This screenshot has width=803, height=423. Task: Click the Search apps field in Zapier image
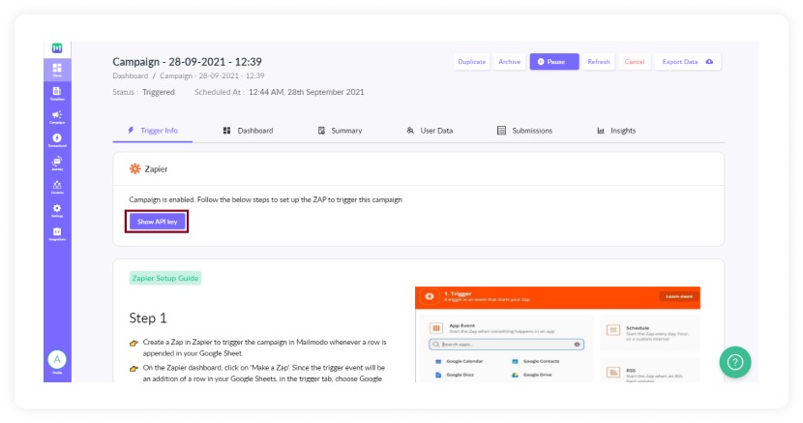point(507,345)
